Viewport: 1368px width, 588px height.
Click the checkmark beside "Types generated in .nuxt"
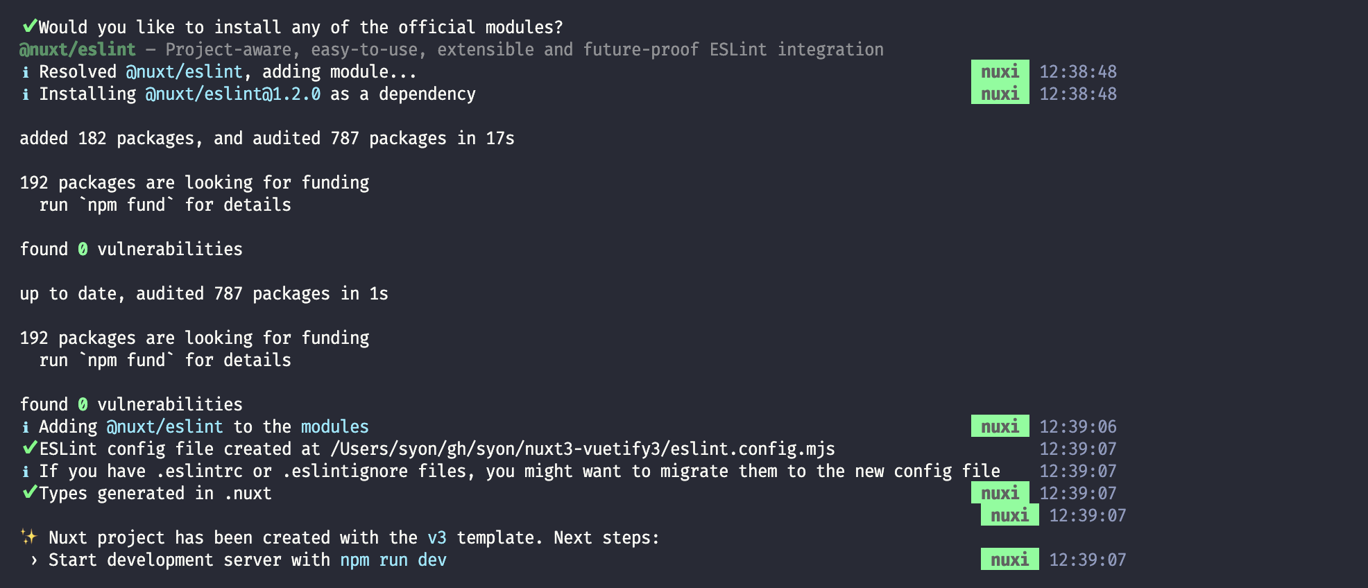[x=29, y=492]
